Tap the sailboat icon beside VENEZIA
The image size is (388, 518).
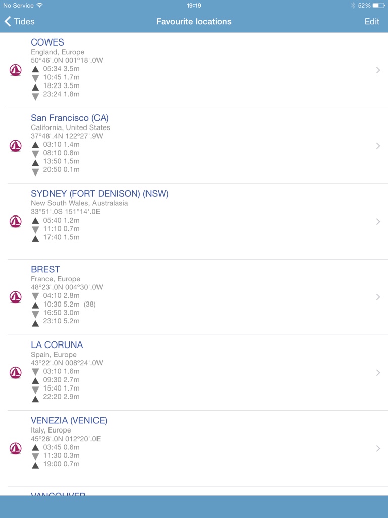tap(16, 448)
